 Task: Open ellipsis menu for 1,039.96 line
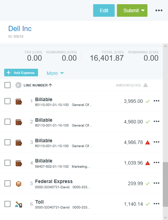click(156, 162)
